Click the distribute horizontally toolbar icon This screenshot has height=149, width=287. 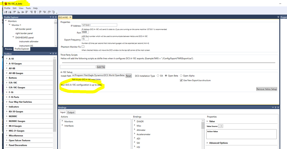[40, 12]
